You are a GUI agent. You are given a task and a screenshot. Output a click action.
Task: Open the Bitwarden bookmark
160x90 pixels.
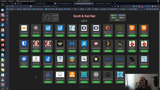[x=27, y=9]
